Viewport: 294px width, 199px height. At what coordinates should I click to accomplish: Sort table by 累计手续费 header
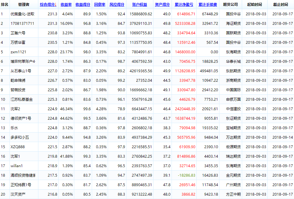[207, 5]
